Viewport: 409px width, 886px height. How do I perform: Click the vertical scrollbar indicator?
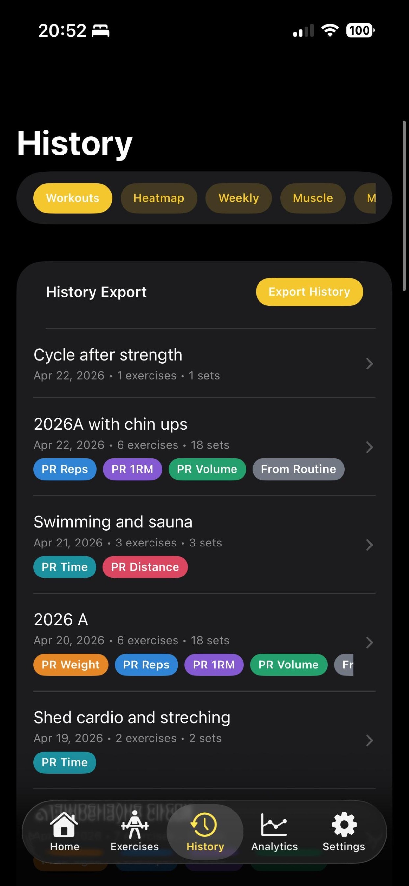(x=404, y=206)
